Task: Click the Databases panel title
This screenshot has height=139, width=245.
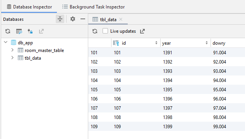Action: pos(13,19)
